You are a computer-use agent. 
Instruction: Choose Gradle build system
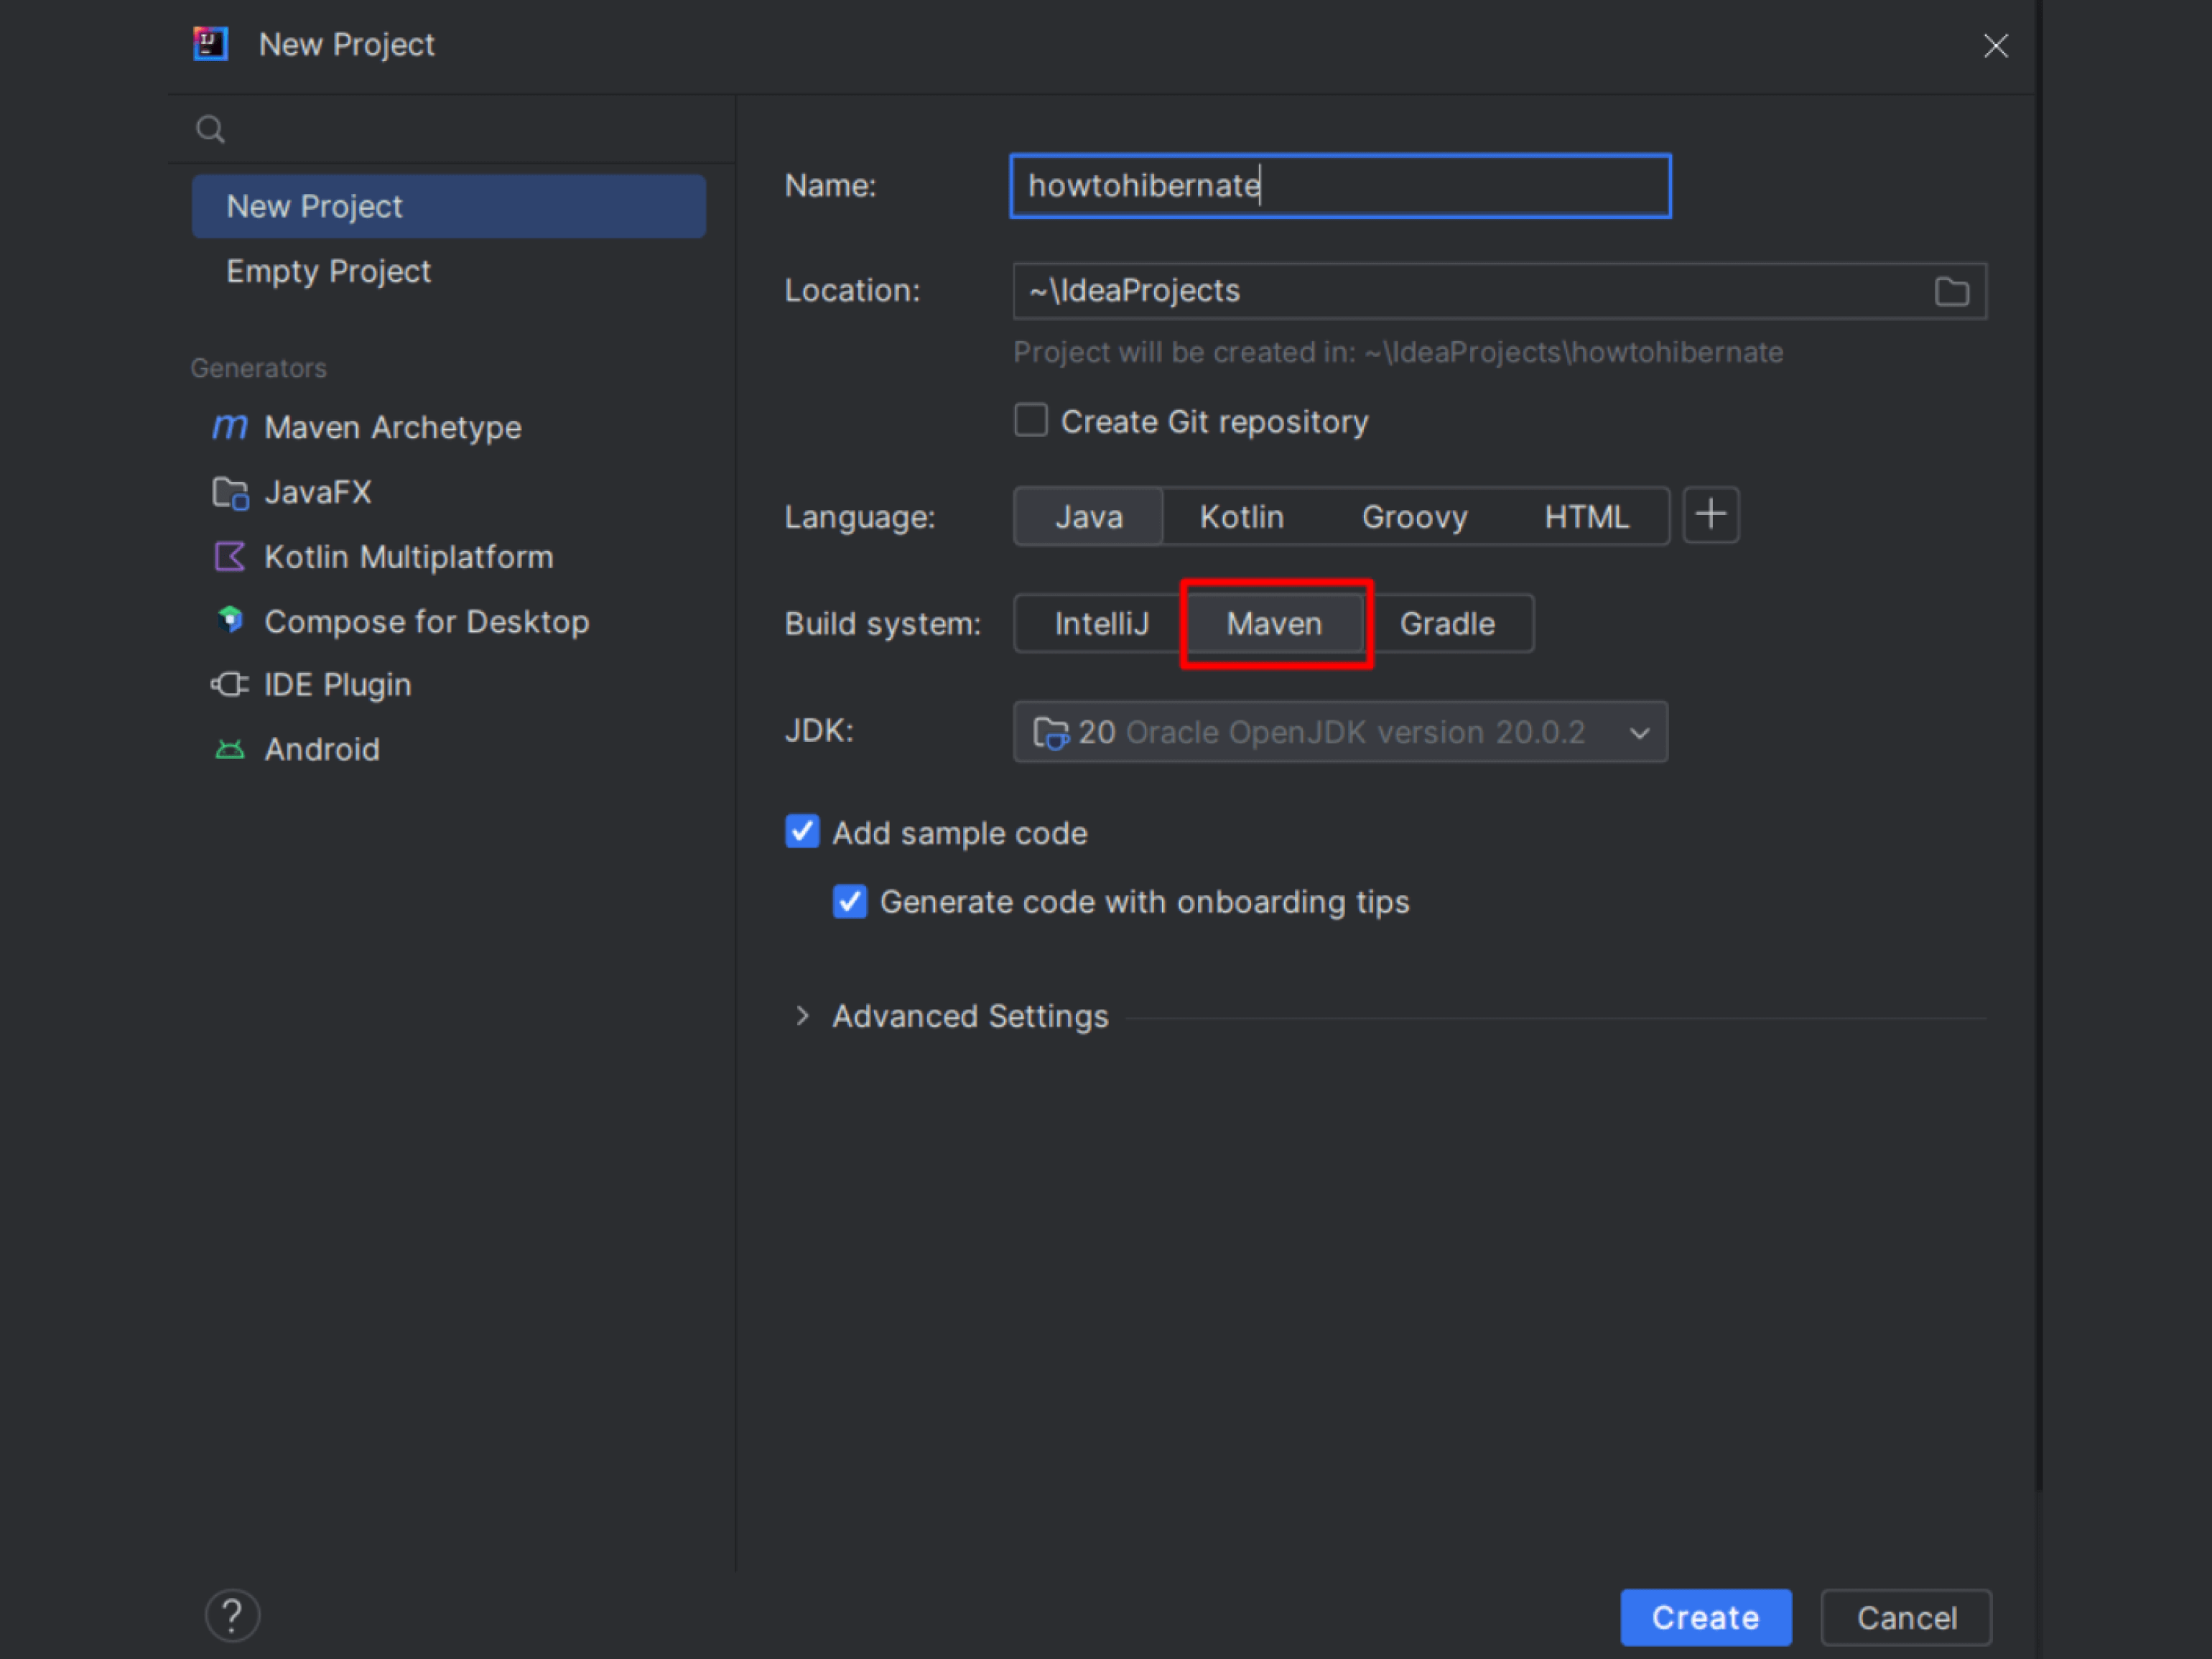[1447, 624]
